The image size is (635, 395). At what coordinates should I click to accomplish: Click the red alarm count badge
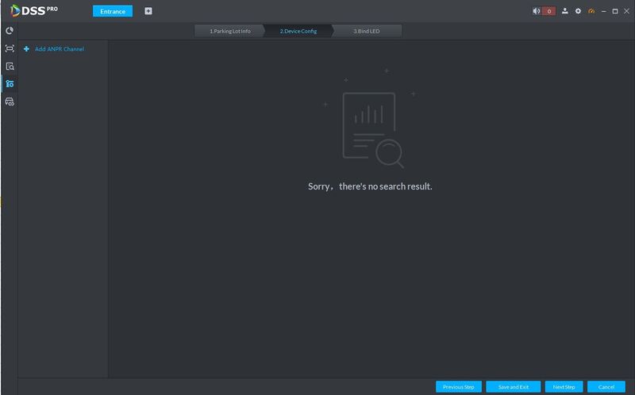548,11
